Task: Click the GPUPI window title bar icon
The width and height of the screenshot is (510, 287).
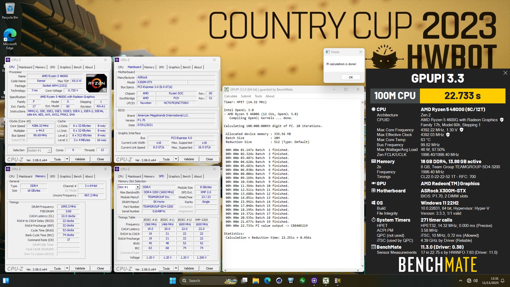Action: point(227,90)
